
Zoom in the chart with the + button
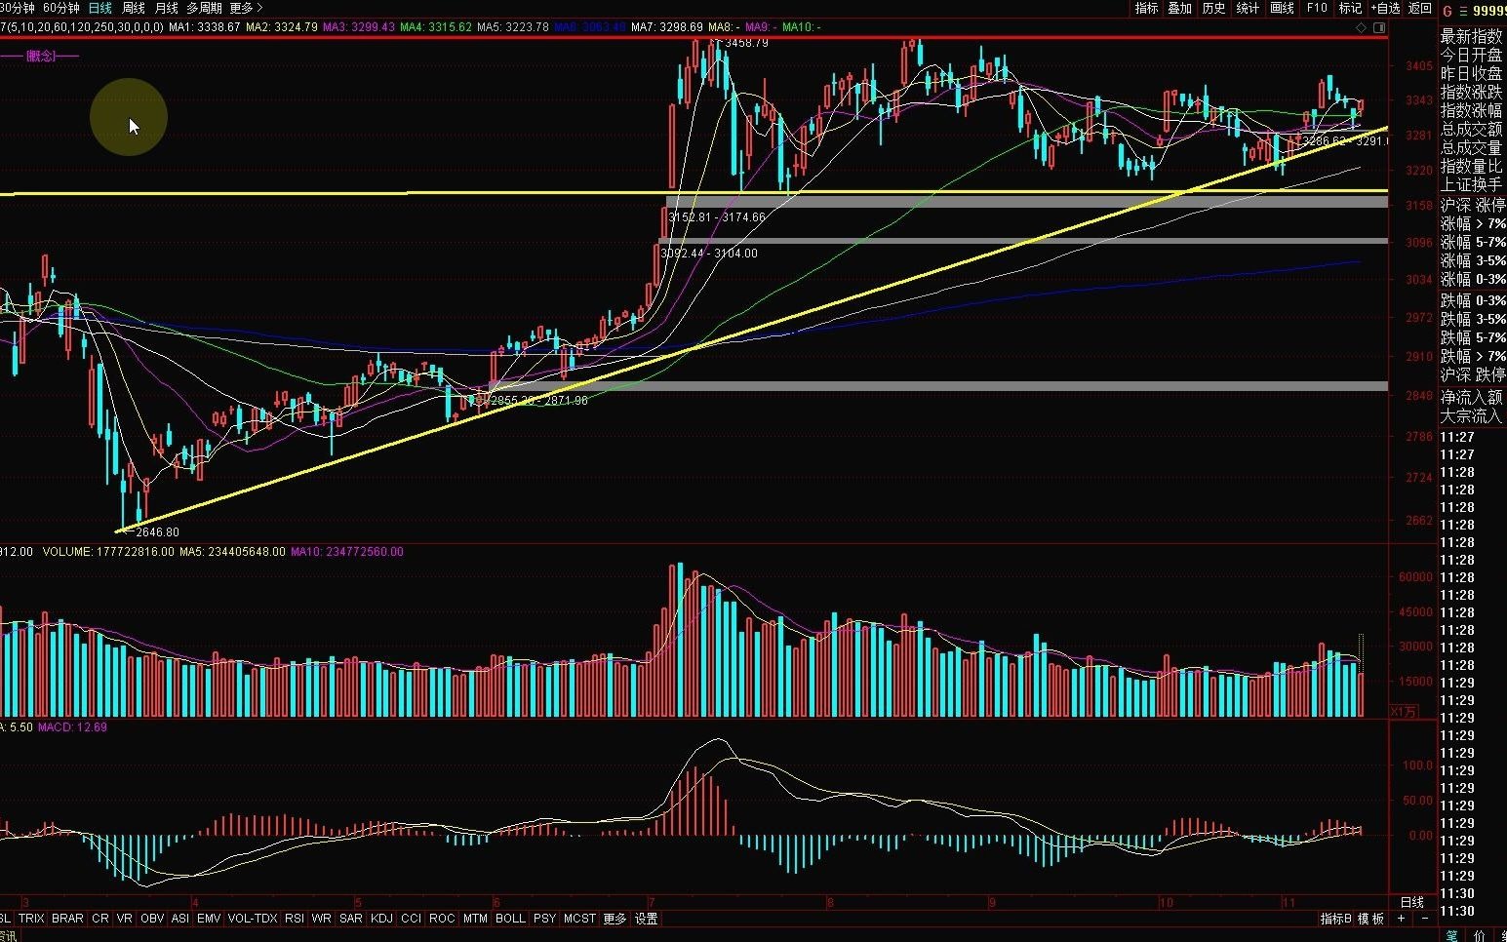1402,919
